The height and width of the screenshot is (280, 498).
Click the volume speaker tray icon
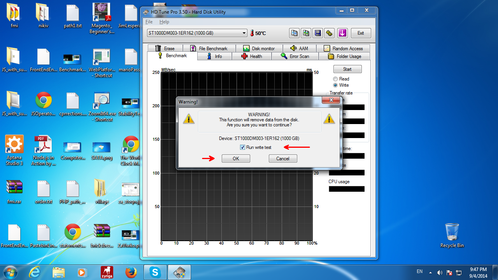coord(440,272)
